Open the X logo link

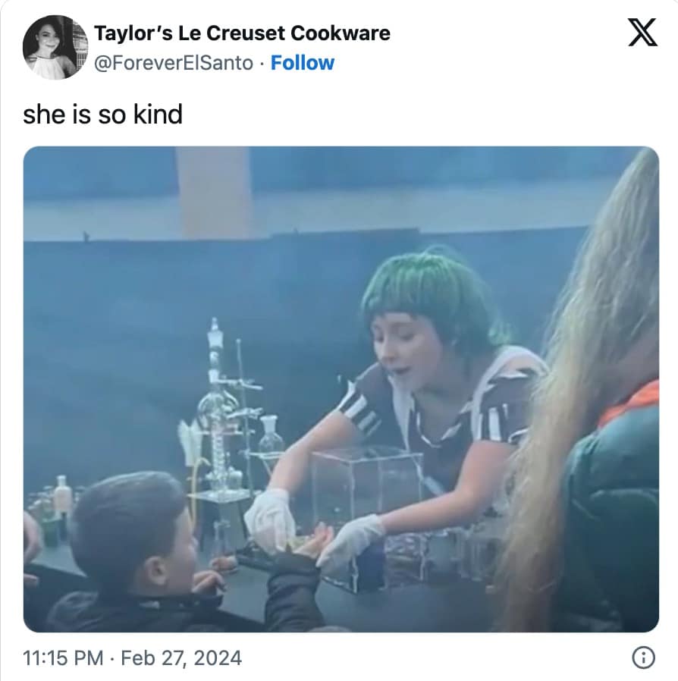642,33
